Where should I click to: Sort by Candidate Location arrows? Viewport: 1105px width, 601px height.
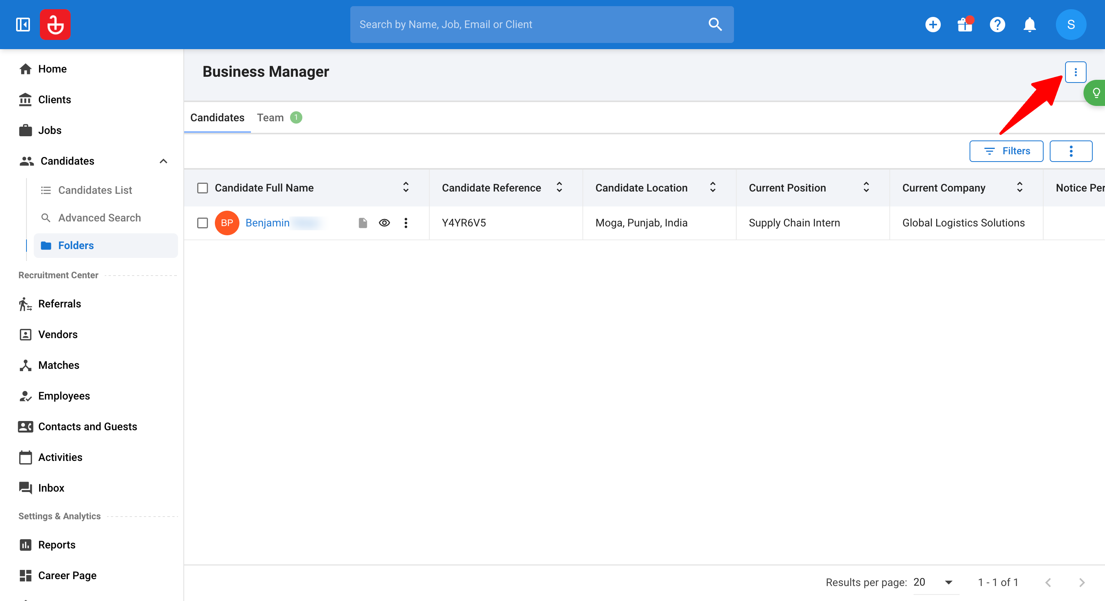pyautogui.click(x=713, y=187)
